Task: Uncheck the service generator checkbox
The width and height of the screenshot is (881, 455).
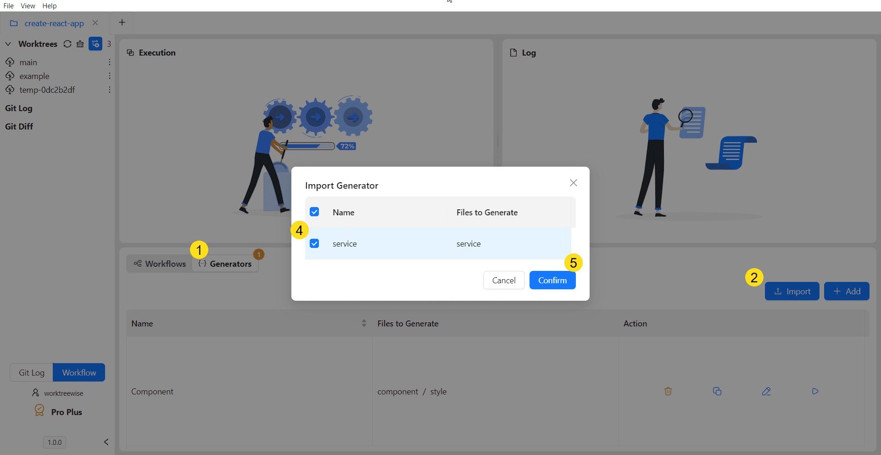Action: pos(314,243)
